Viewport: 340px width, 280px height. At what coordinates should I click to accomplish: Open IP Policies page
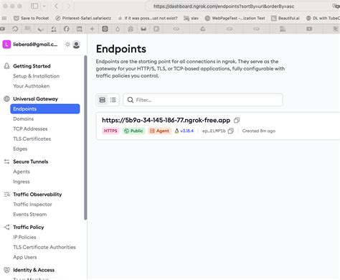[x=24, y=237]
